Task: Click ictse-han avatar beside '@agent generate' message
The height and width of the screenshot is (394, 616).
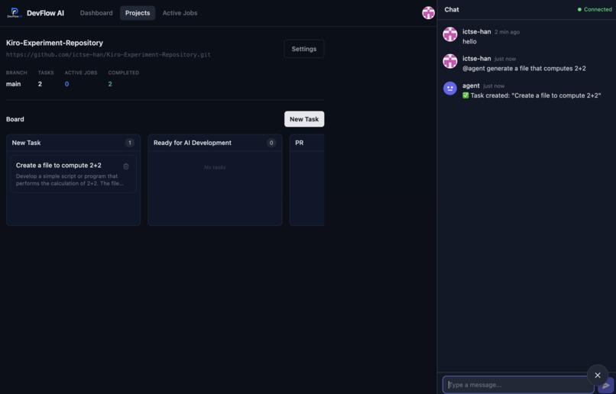Action: (x=450, y=61)
